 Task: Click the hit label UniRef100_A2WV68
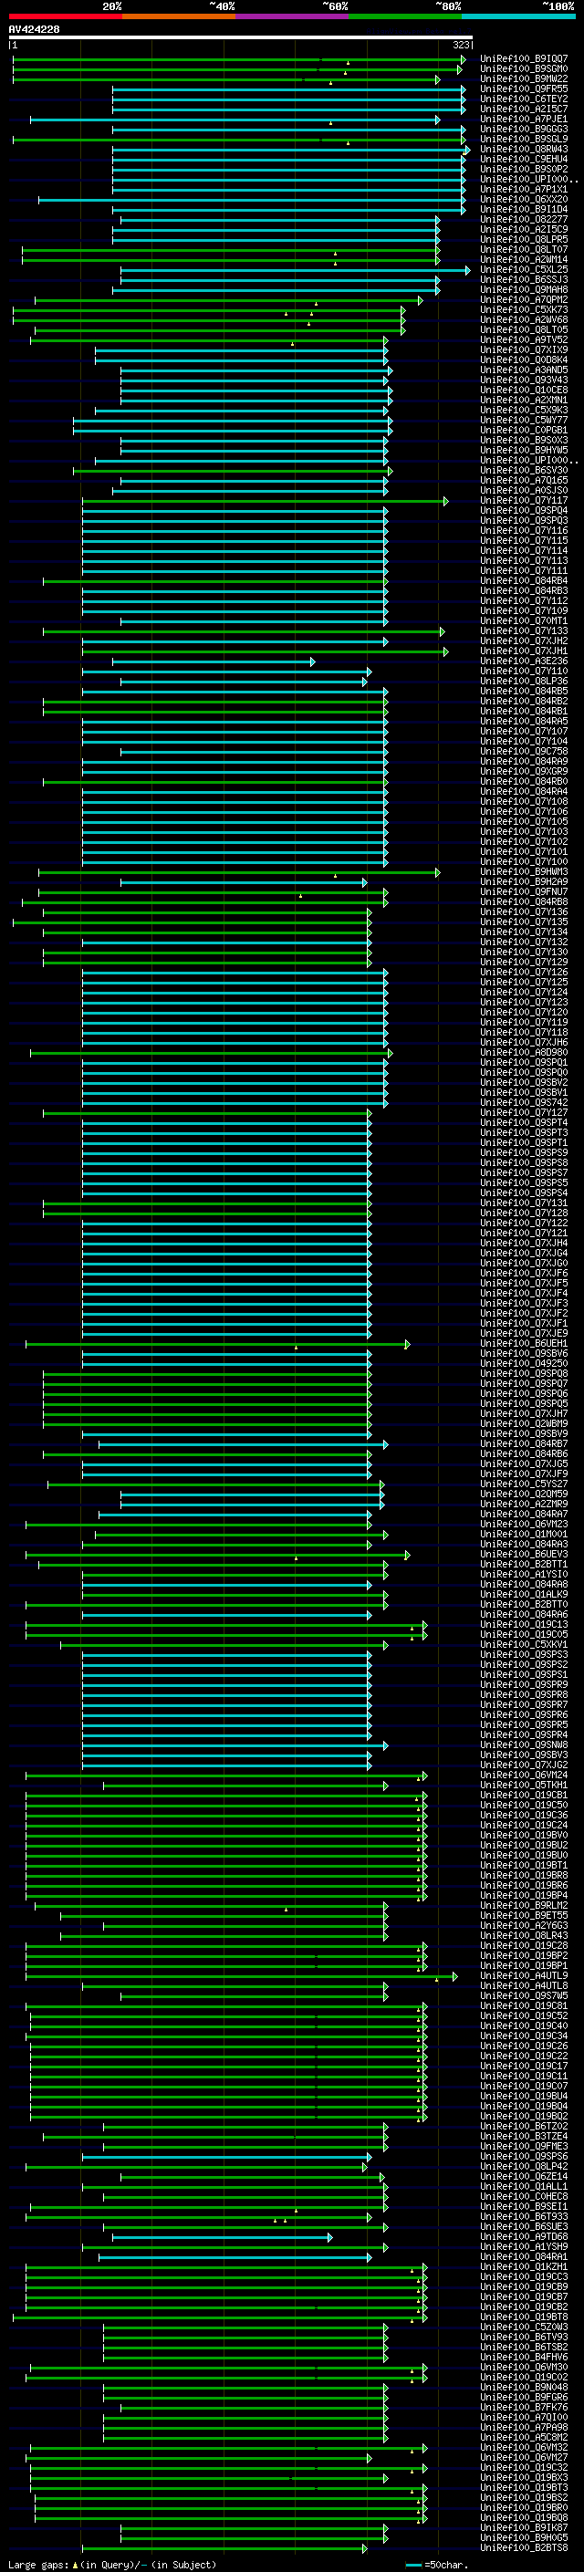click(x=524, y=319)
